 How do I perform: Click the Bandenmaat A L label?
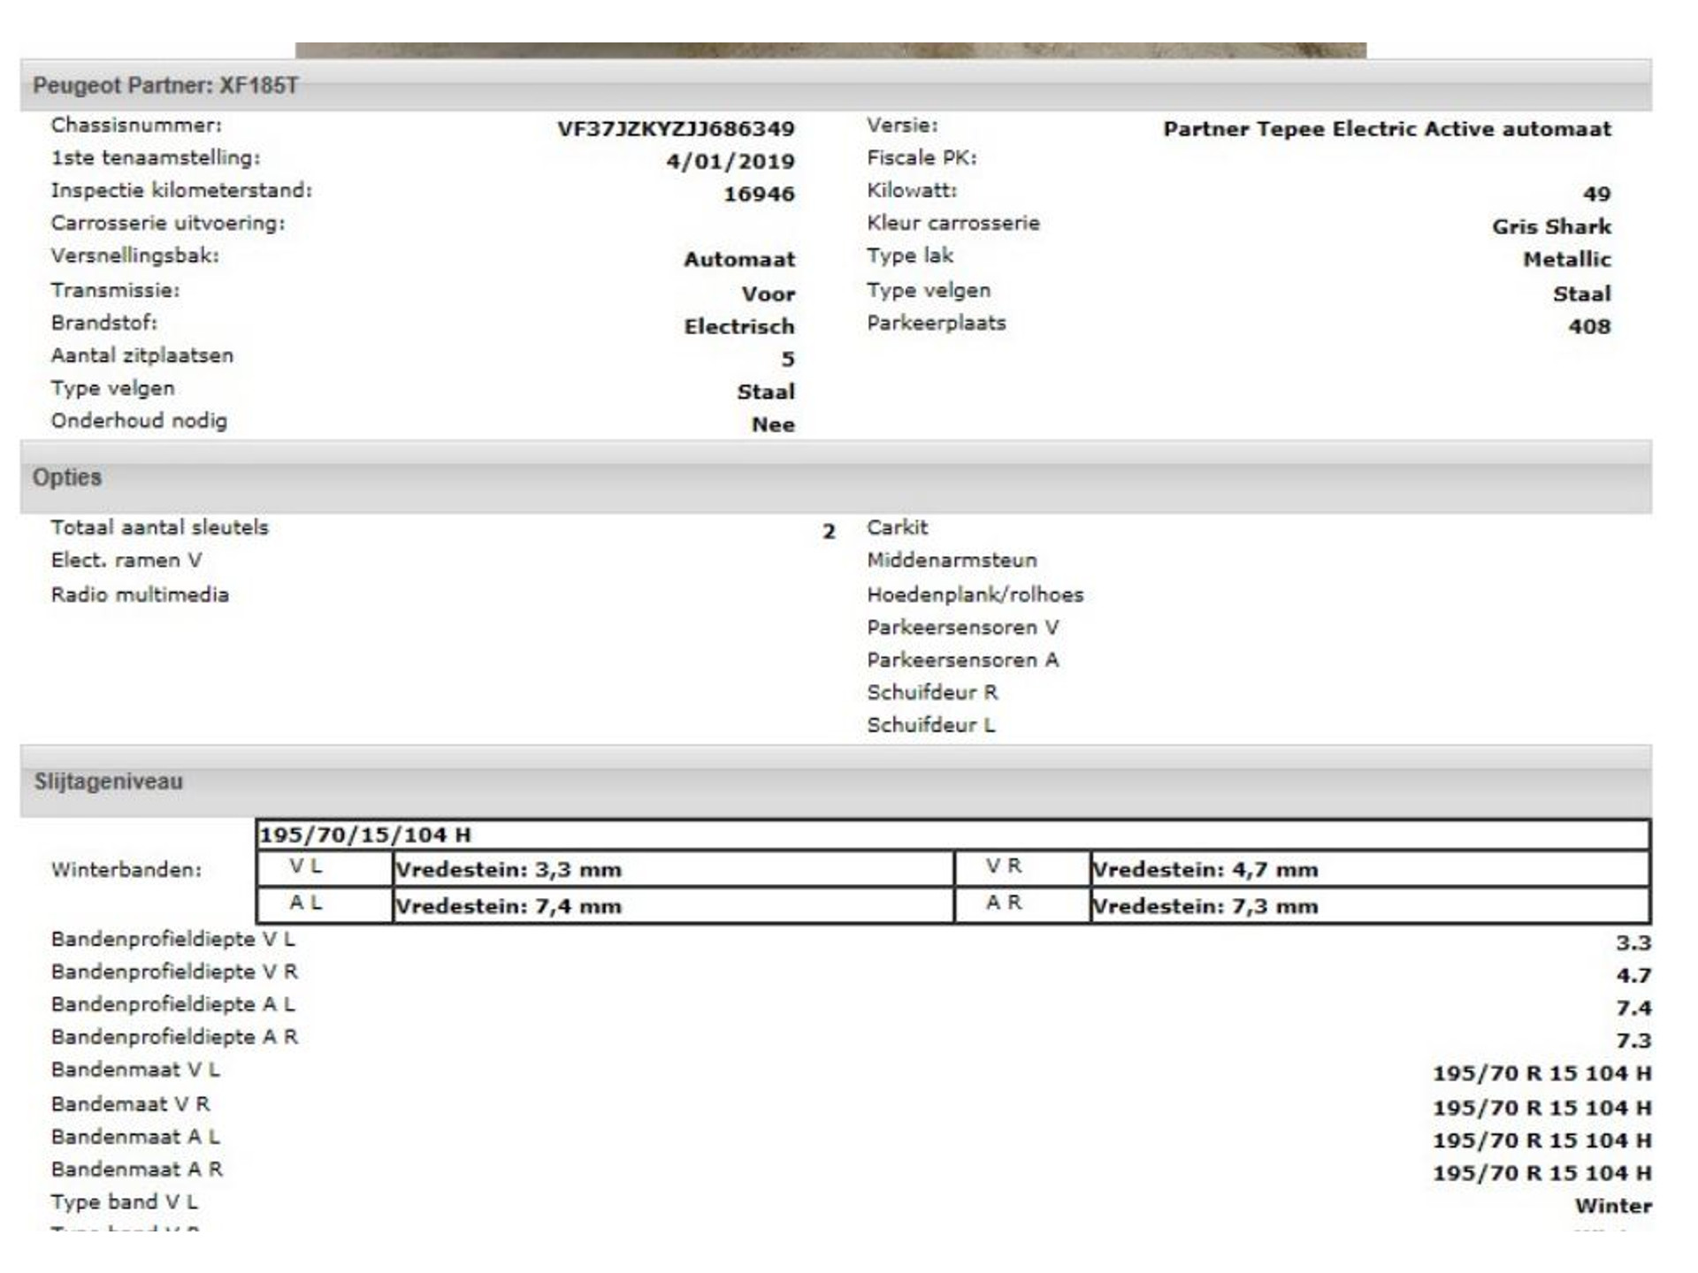(x=135, y=1137)
